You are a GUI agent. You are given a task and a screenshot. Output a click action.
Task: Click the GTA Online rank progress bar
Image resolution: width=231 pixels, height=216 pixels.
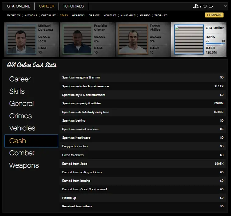pyautogui.click(x=215, y=44)
